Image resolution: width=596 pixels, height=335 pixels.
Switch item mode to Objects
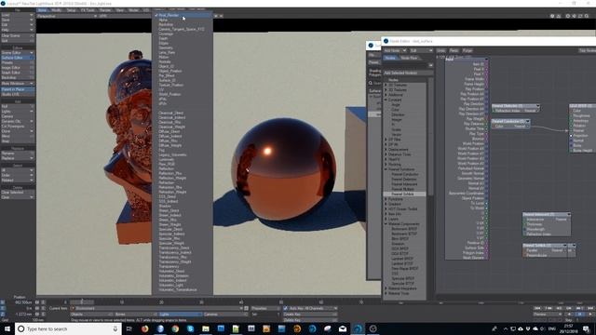pos(91,315)
